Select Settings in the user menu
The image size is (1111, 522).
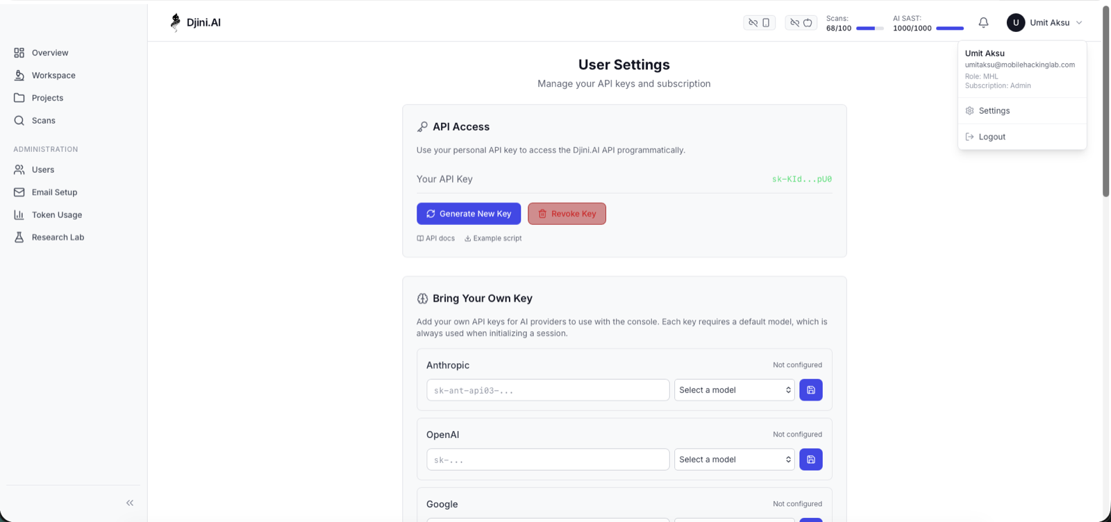[x=1022, y=111]
